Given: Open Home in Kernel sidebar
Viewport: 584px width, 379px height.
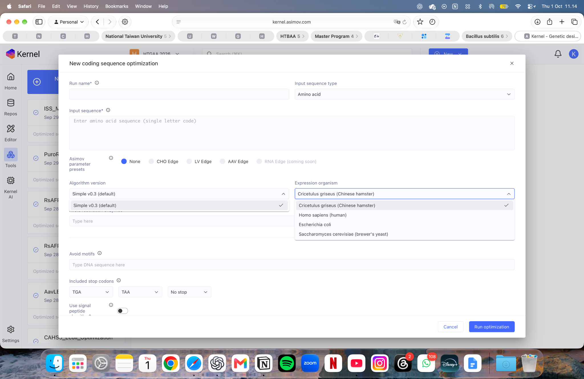Looking at the screenshot, I should pos(11,81).
